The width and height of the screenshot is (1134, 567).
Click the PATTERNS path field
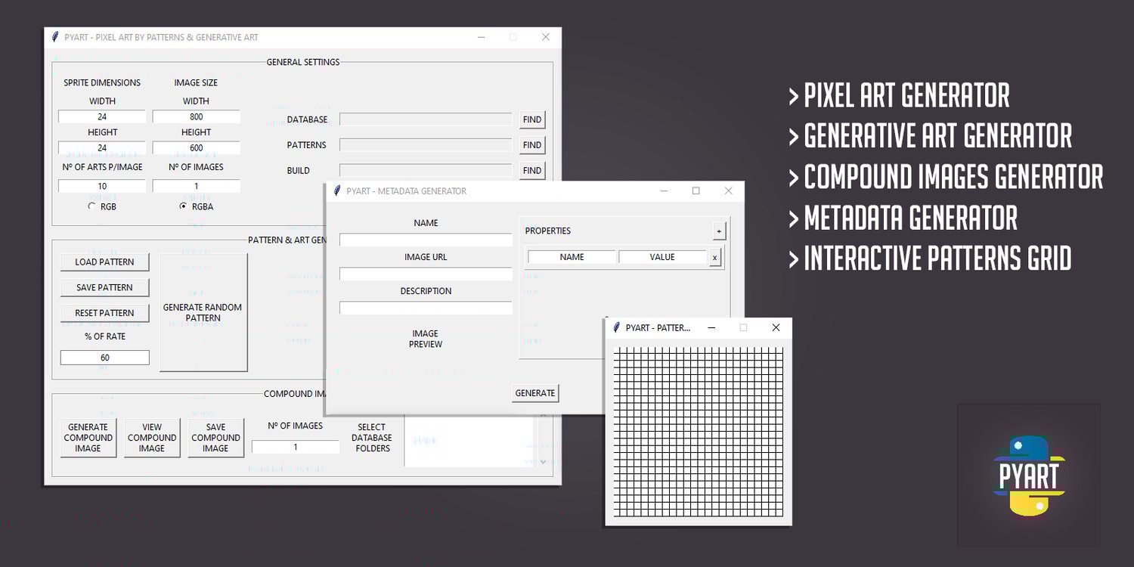(x=426, y=144)
